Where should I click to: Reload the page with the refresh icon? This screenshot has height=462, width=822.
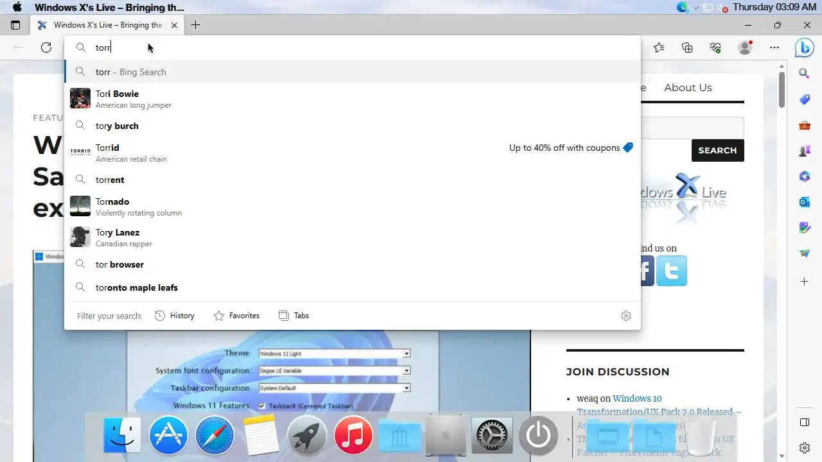(46, 47)
